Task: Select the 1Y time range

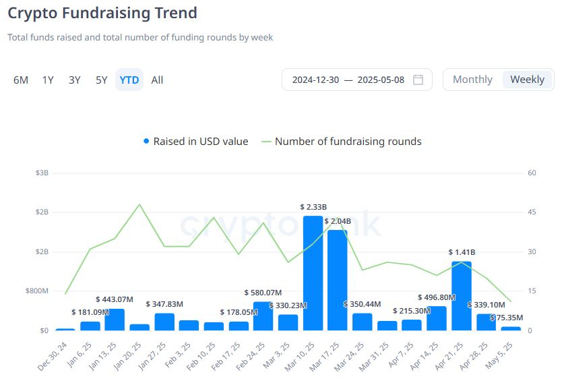Action: click(48, 80)
